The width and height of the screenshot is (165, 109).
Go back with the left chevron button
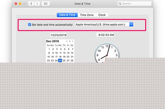pyautogui.click(x=31, y=4)
